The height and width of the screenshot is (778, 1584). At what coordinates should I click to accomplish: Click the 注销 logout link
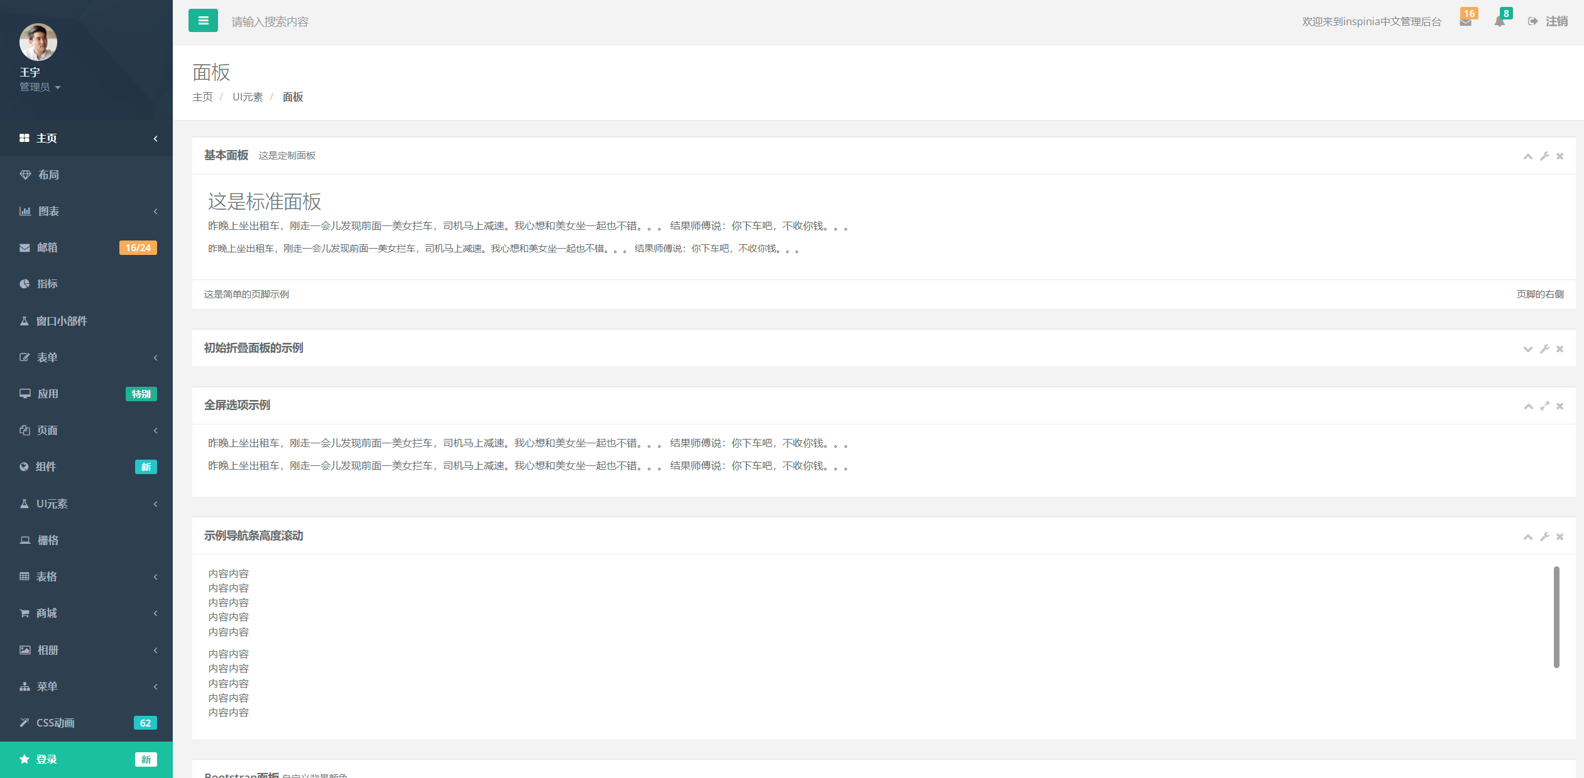click(x=1548, y=21)
